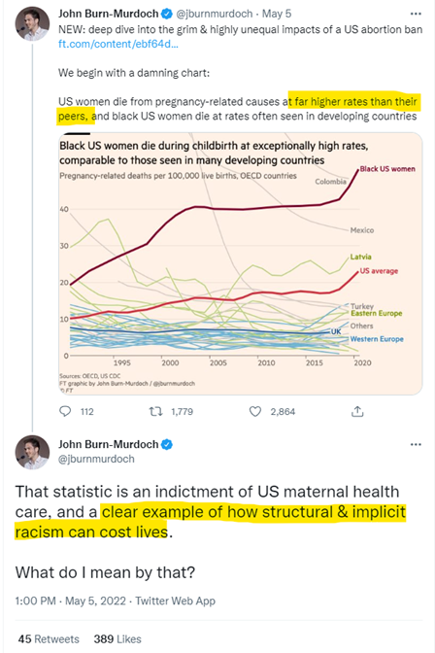The width and height of the screenshot is (435, 653).
Task: Click the share icon under the chart
Action: pyautogui.click(x=357, y=411)
